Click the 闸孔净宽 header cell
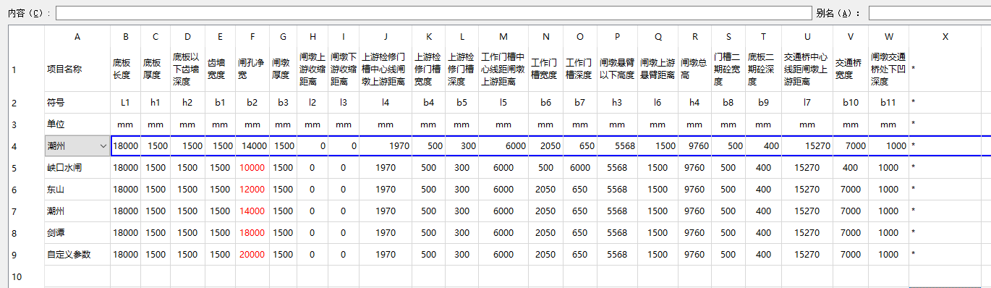The image size is (991, 288). pyautogui.click(x=252, y=70)
